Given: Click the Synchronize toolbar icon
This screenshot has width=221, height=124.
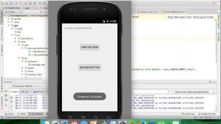Looking at the screenshot, I should 11,3.
